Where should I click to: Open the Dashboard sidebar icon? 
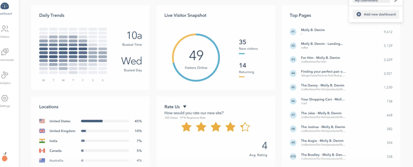point(5,6)
